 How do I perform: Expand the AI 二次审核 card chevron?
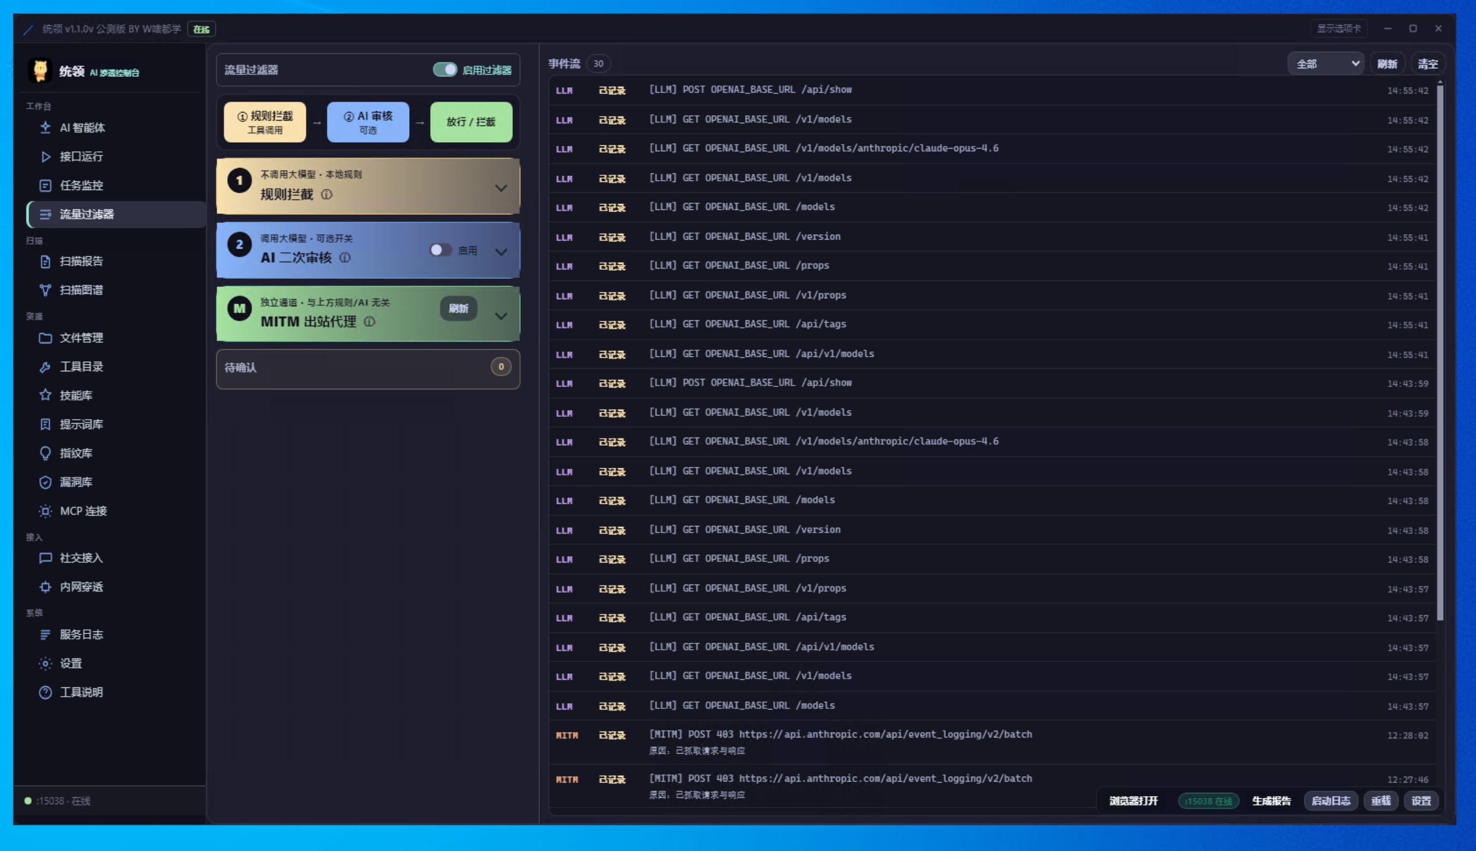point(501,251)
